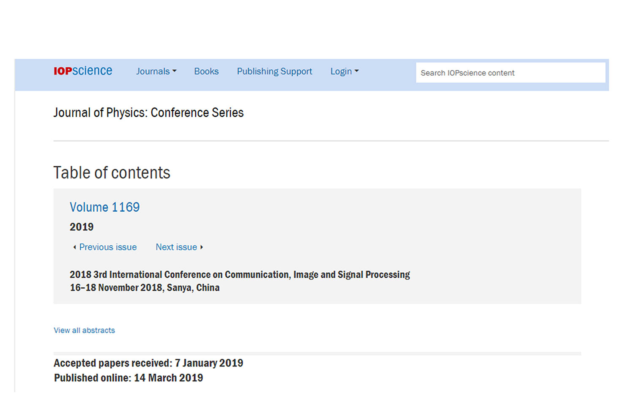Go to Publishing Support
Viewport: 634px width, 408px height.
(x=274, y=71)
